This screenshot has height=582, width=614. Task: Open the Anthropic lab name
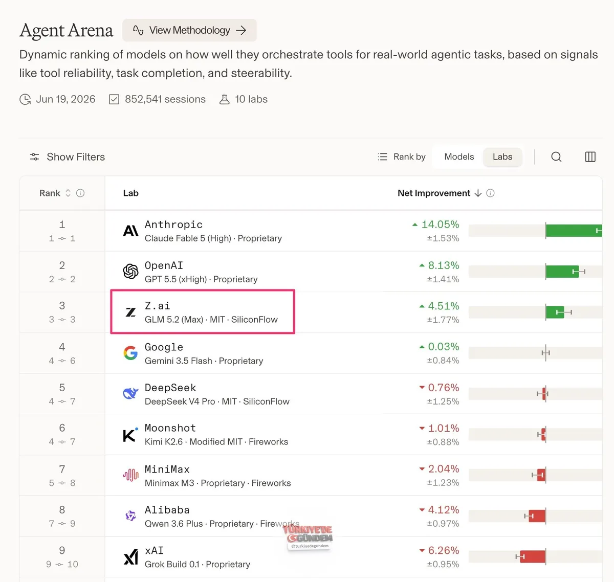[x=173, y=225]
